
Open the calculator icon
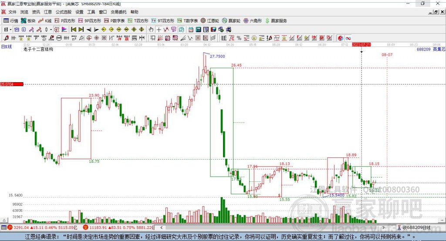(198, 30)
